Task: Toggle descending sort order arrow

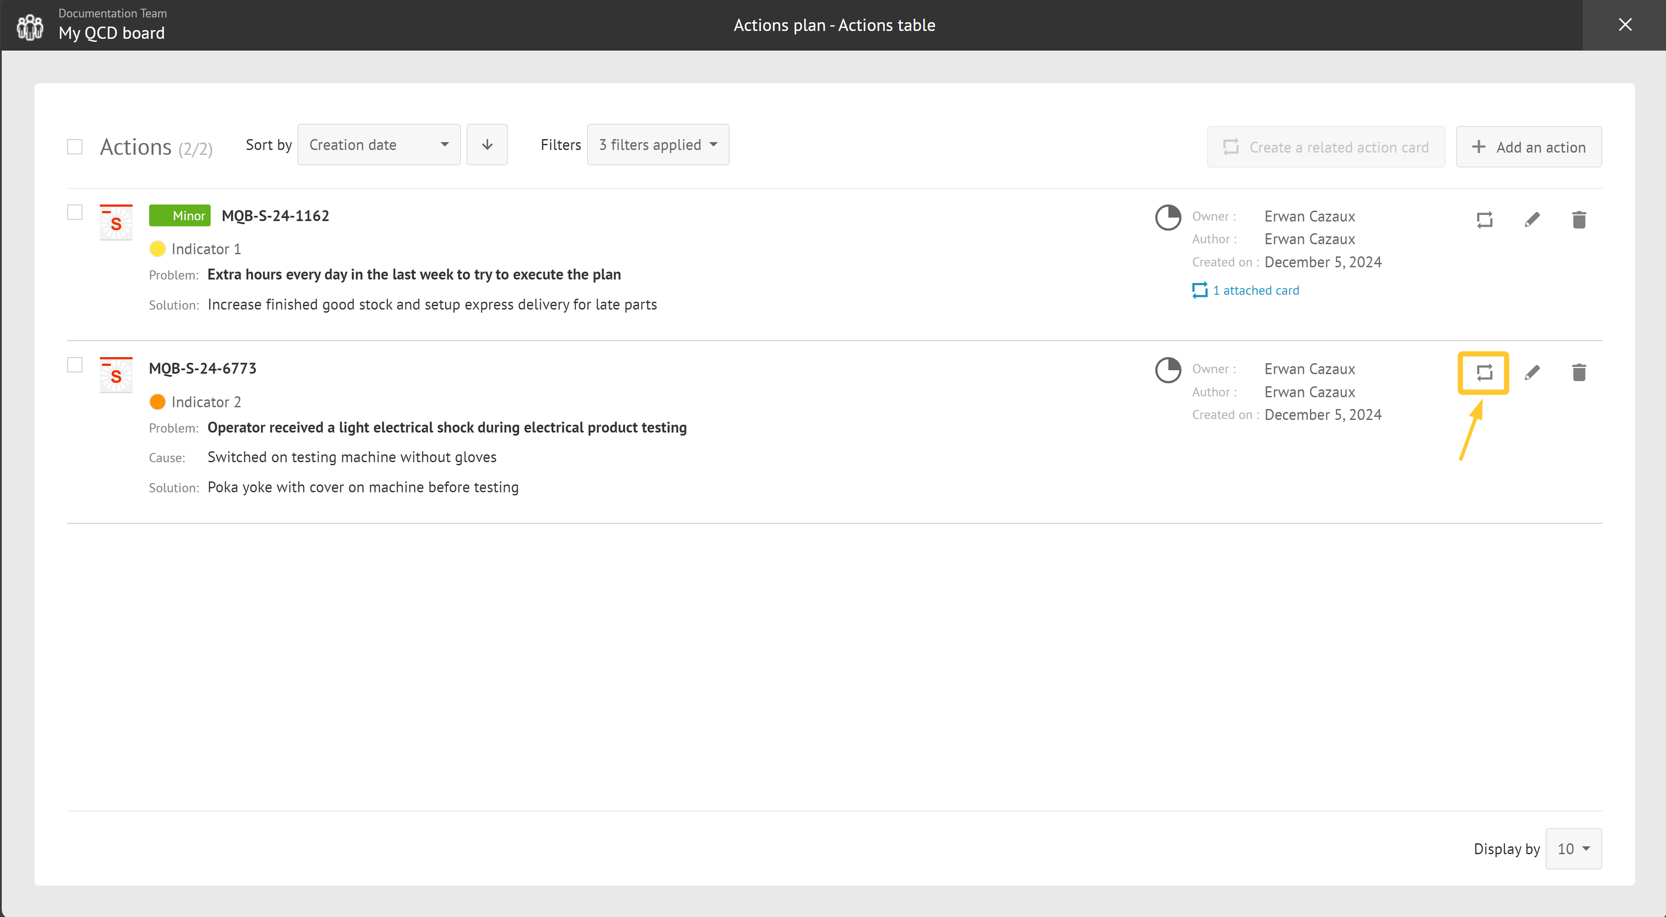Action: click(487, 145)
